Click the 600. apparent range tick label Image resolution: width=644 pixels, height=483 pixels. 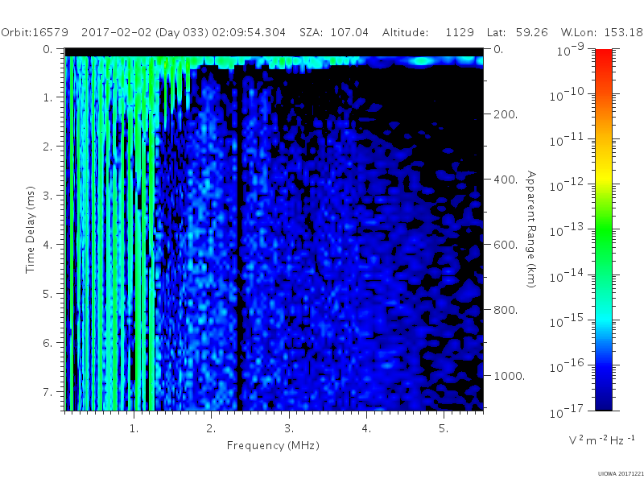(x=506, y=245)
